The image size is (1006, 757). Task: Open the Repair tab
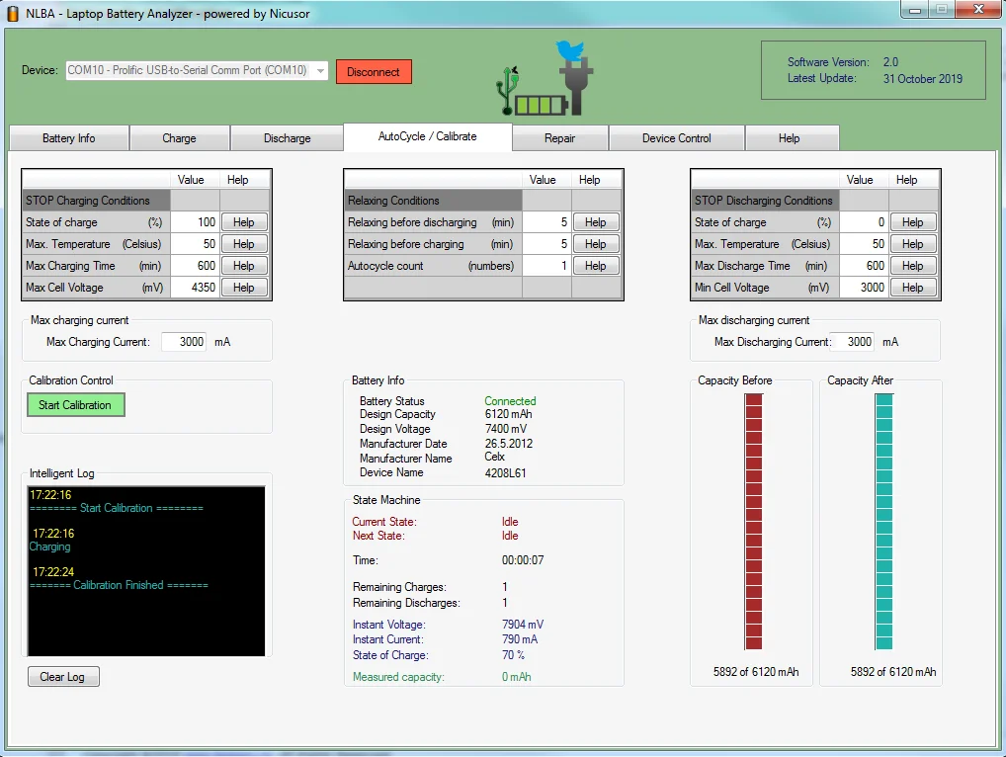pos(559,138)
